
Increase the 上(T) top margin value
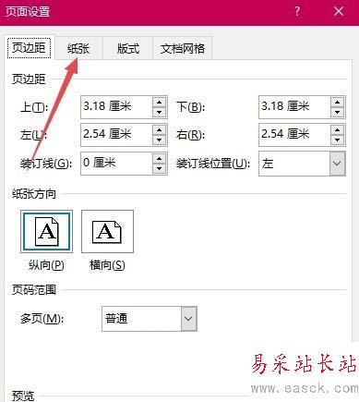tap(160, 102)
